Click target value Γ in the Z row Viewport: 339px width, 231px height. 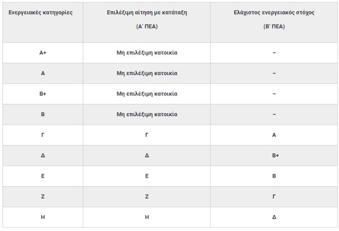pyautogui.click(x=274, y=197)
